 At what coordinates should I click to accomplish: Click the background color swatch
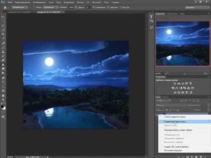(x=4, y=108)
